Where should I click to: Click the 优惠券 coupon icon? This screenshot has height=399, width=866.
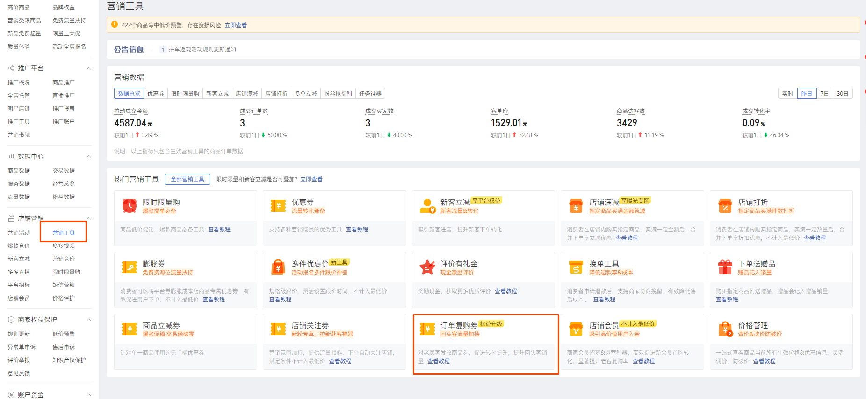pos(278,206)
